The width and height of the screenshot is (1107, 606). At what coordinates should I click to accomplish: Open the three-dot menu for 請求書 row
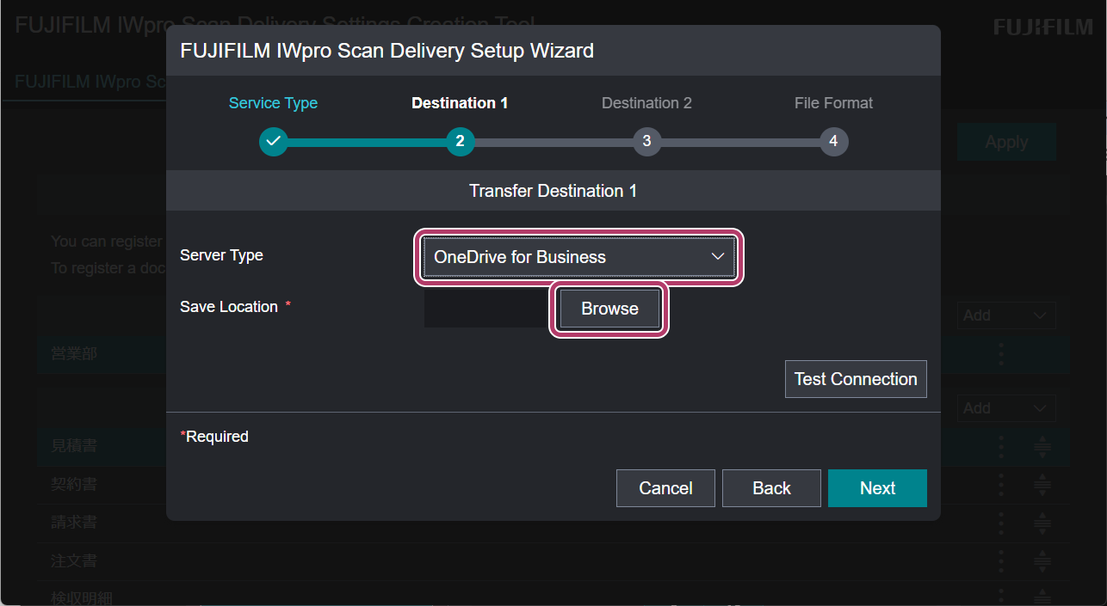click(x=1001, y=523)
